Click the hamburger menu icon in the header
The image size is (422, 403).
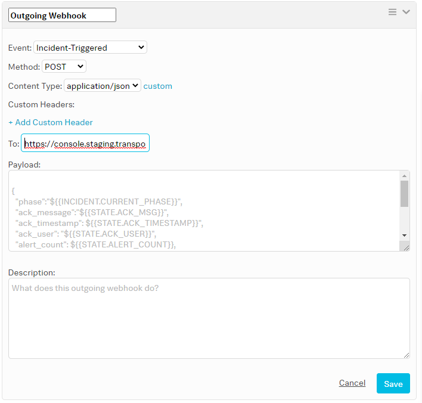point(392,12)
